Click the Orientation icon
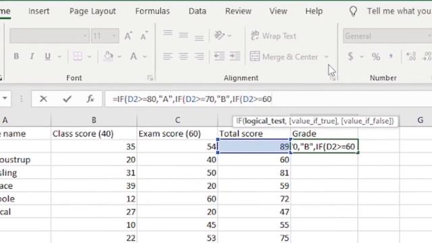This screenshot has width=432, height=243. 219,35
